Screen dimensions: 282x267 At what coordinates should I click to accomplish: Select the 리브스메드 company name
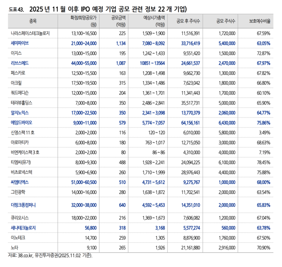pyautogui.click(x=20, y=63)
